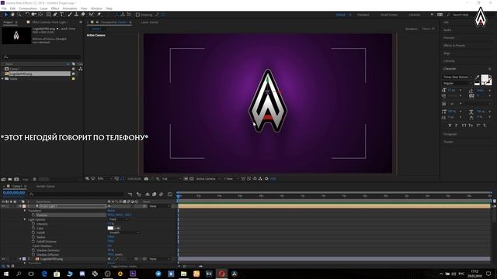Open File Explorer from taskbar

coord(183,274)
